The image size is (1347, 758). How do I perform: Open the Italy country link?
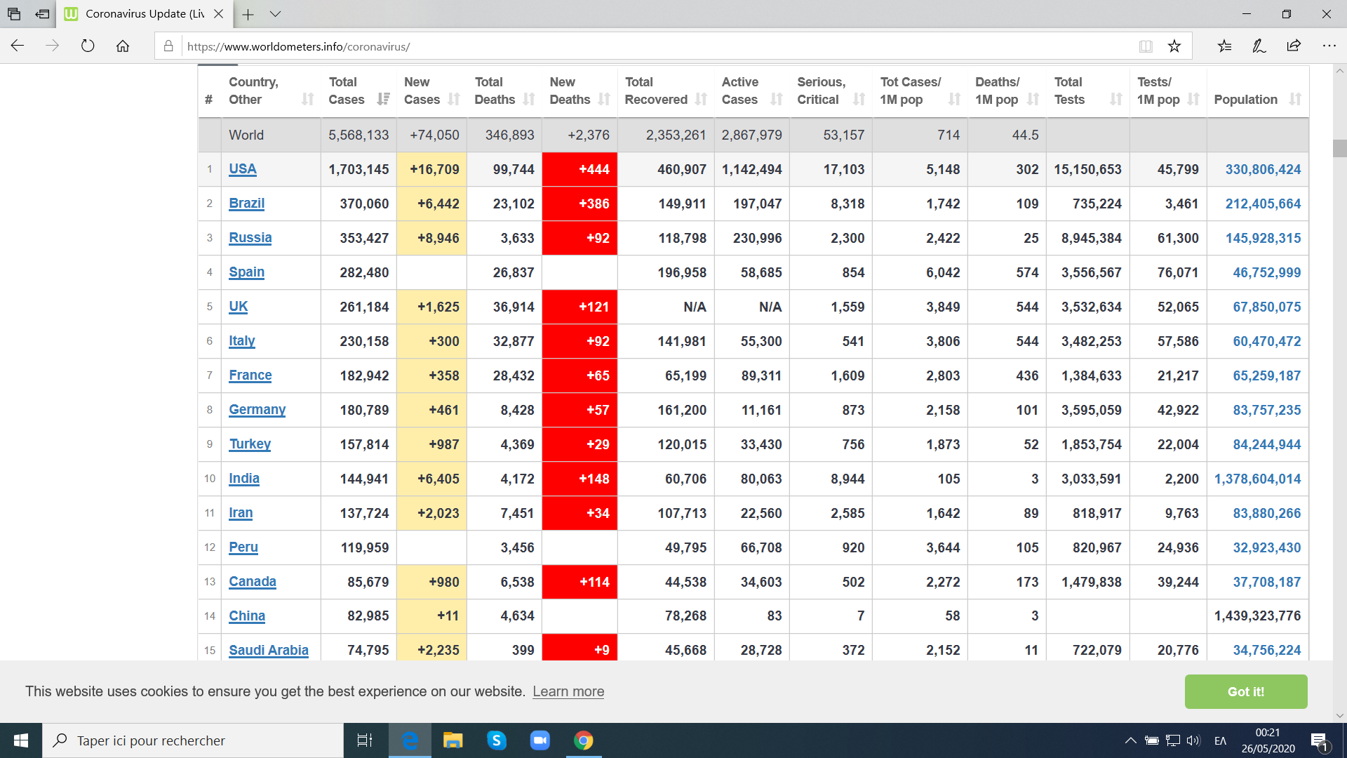tap(241, 341)
